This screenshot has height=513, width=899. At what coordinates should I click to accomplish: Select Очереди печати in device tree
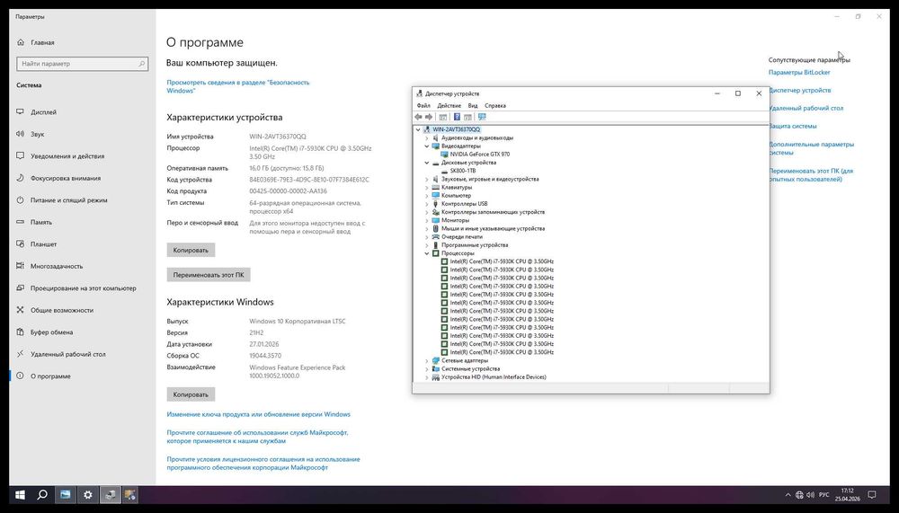462,236
